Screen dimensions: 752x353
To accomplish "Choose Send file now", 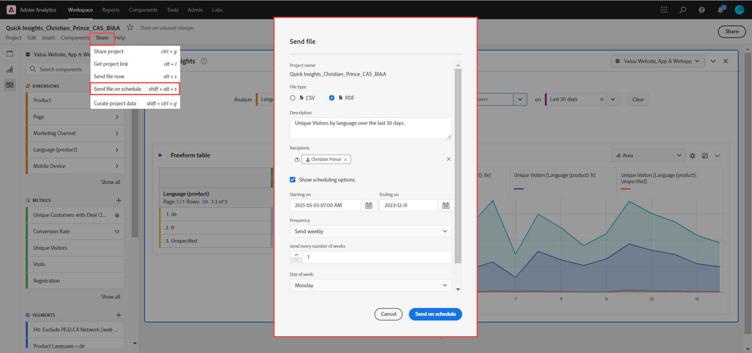I will click(x=135, y=76).
